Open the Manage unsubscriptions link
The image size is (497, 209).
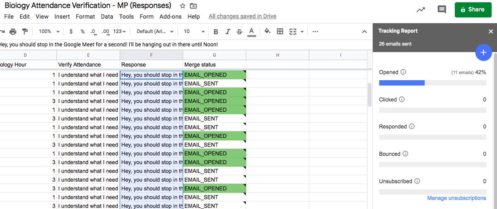pyautogui.click(x=456, y=198)
